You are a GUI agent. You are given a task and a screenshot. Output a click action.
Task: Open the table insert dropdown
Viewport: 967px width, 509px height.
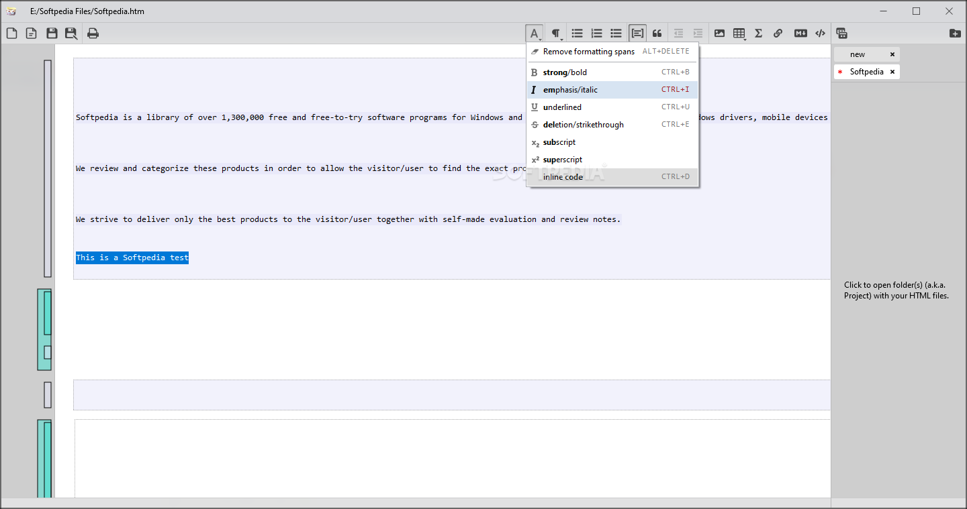[739, 33]
